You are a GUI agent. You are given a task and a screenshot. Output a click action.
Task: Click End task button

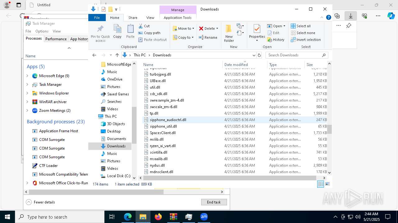(214, 202)
